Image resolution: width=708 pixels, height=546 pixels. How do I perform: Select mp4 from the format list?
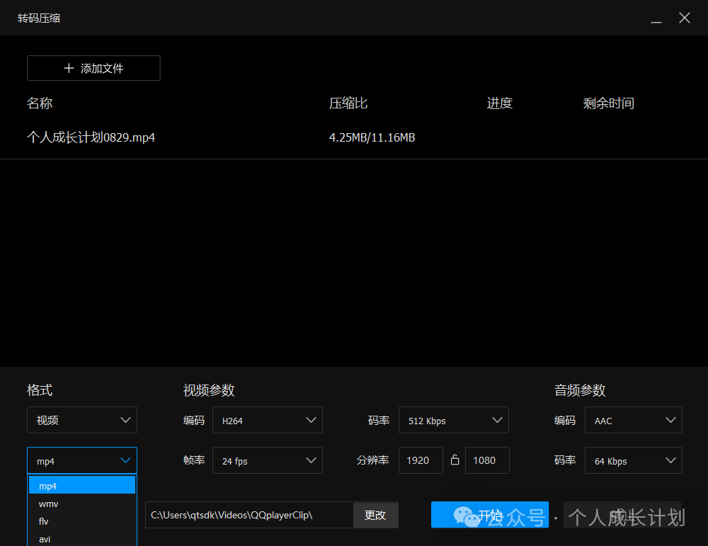point(82,486)
